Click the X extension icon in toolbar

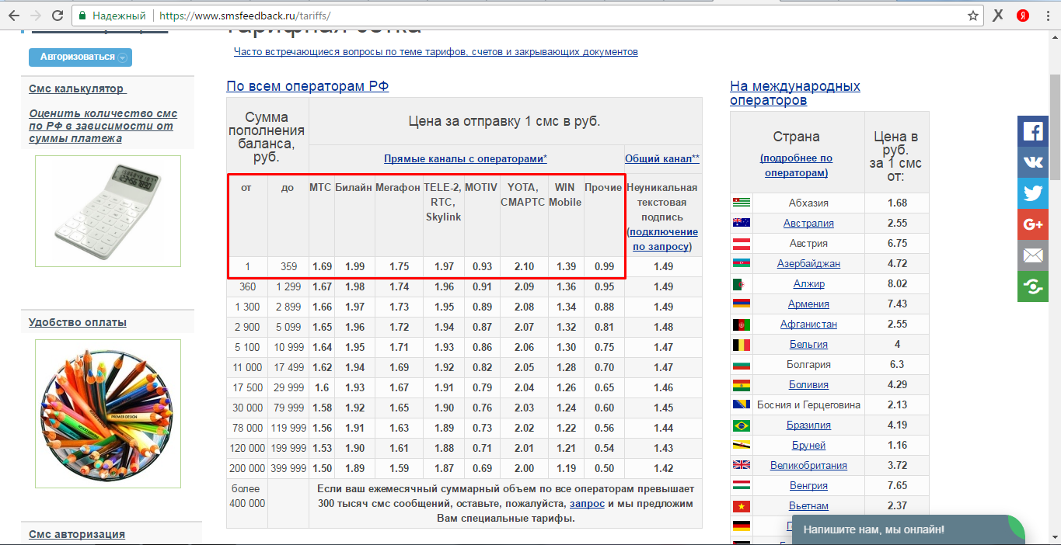click(999, 16)
